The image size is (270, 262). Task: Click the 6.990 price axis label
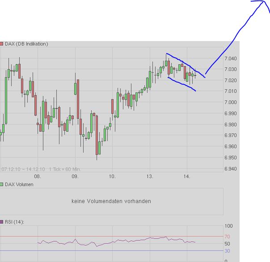[231, 113]
